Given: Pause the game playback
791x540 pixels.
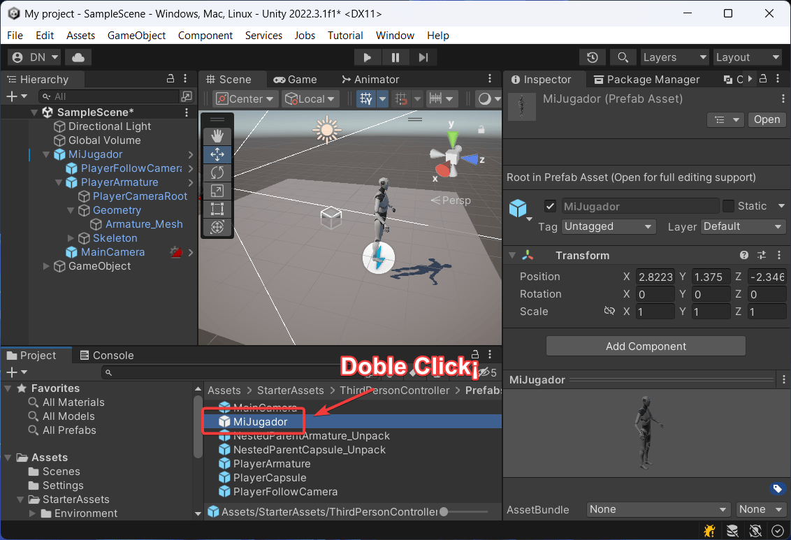Looking at the screenshot, I should tap(395, 57).
